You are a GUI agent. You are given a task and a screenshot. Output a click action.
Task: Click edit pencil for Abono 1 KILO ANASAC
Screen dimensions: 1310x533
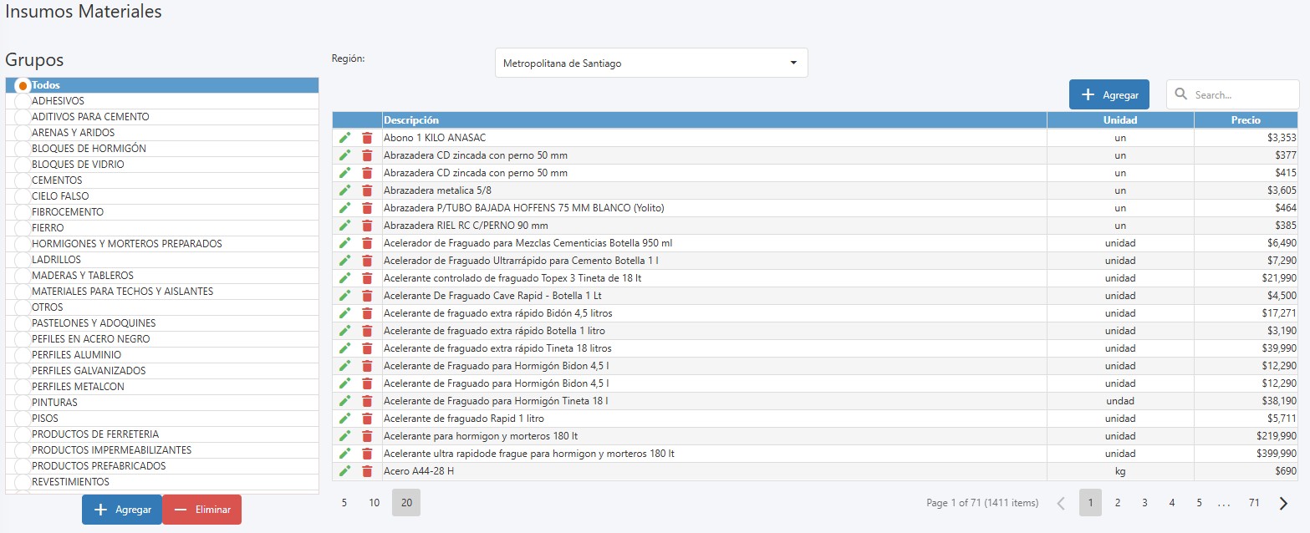pos(344,138)
